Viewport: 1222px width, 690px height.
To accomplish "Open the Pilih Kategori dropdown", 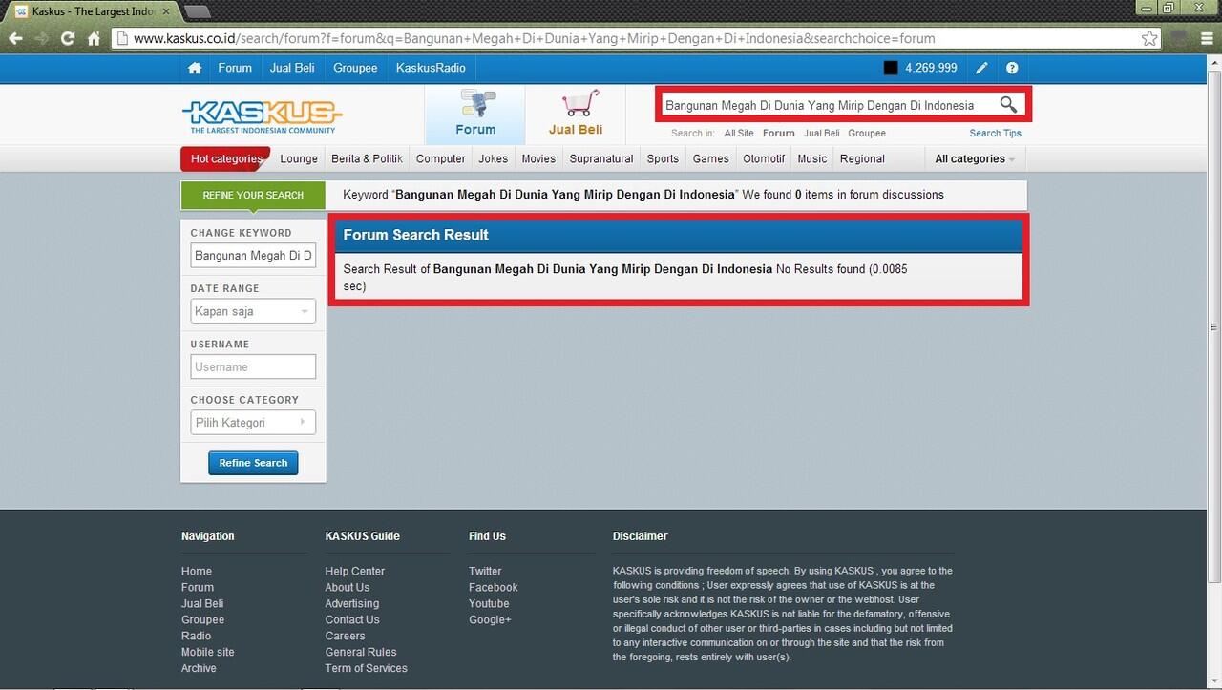I will coord(253,422).
